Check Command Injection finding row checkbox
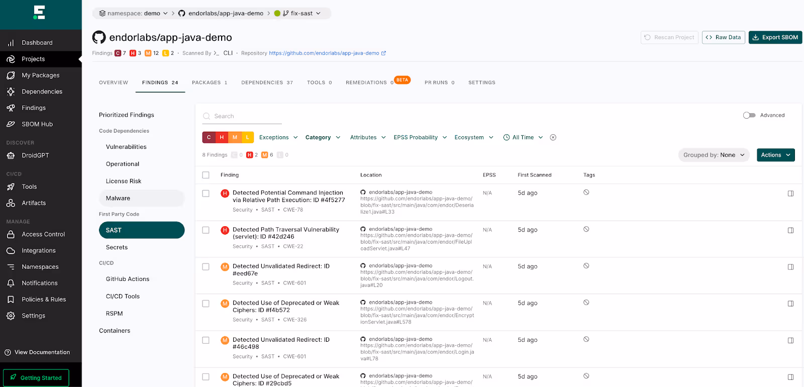 click(x=206, y=193)
